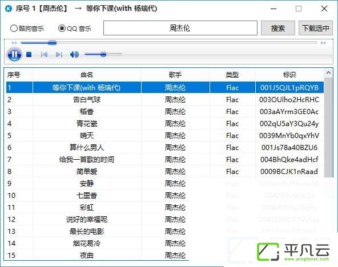Select the song 稻香
This screenshot has width=338, height=267.
tap(87, 112)
